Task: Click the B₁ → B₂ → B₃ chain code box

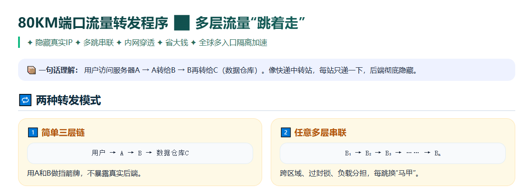Action: coord(393,154)
